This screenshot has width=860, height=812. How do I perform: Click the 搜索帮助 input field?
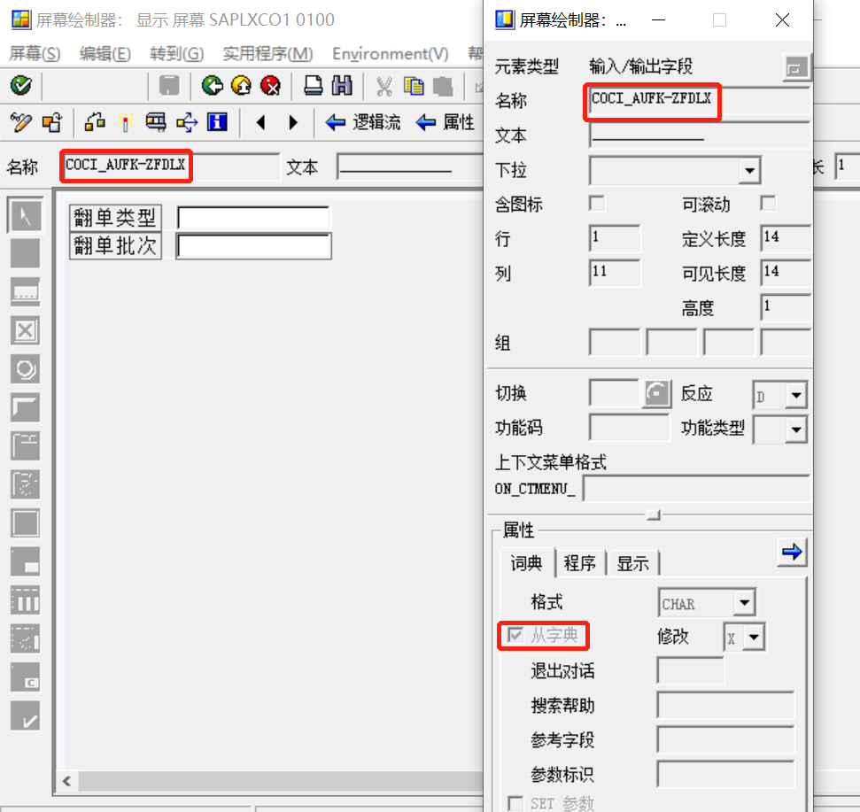[725, 706]
